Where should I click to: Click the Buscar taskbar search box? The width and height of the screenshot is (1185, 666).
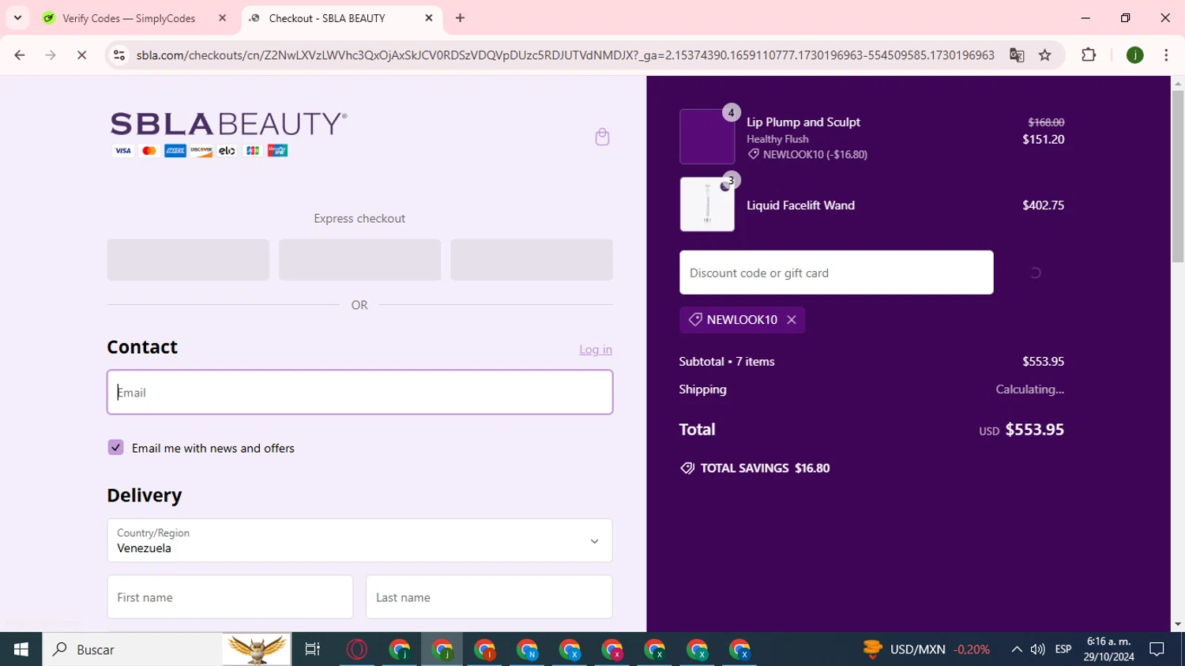167,649
